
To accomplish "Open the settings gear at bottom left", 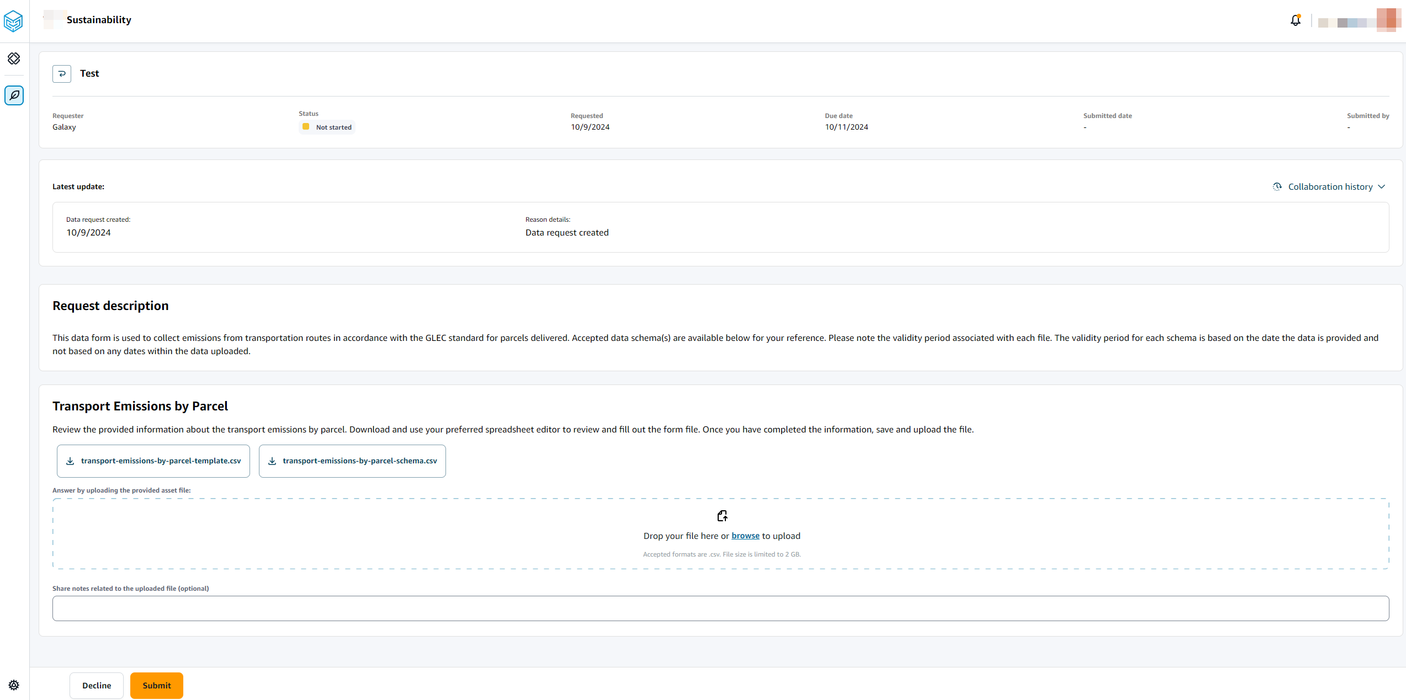I will 14,685.
